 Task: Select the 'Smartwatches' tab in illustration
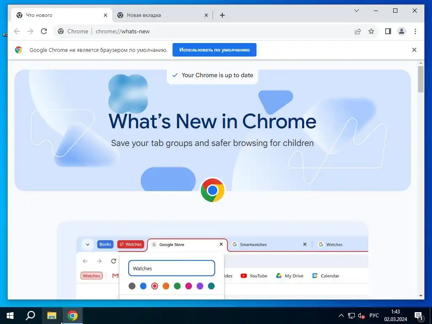point(270,244)
